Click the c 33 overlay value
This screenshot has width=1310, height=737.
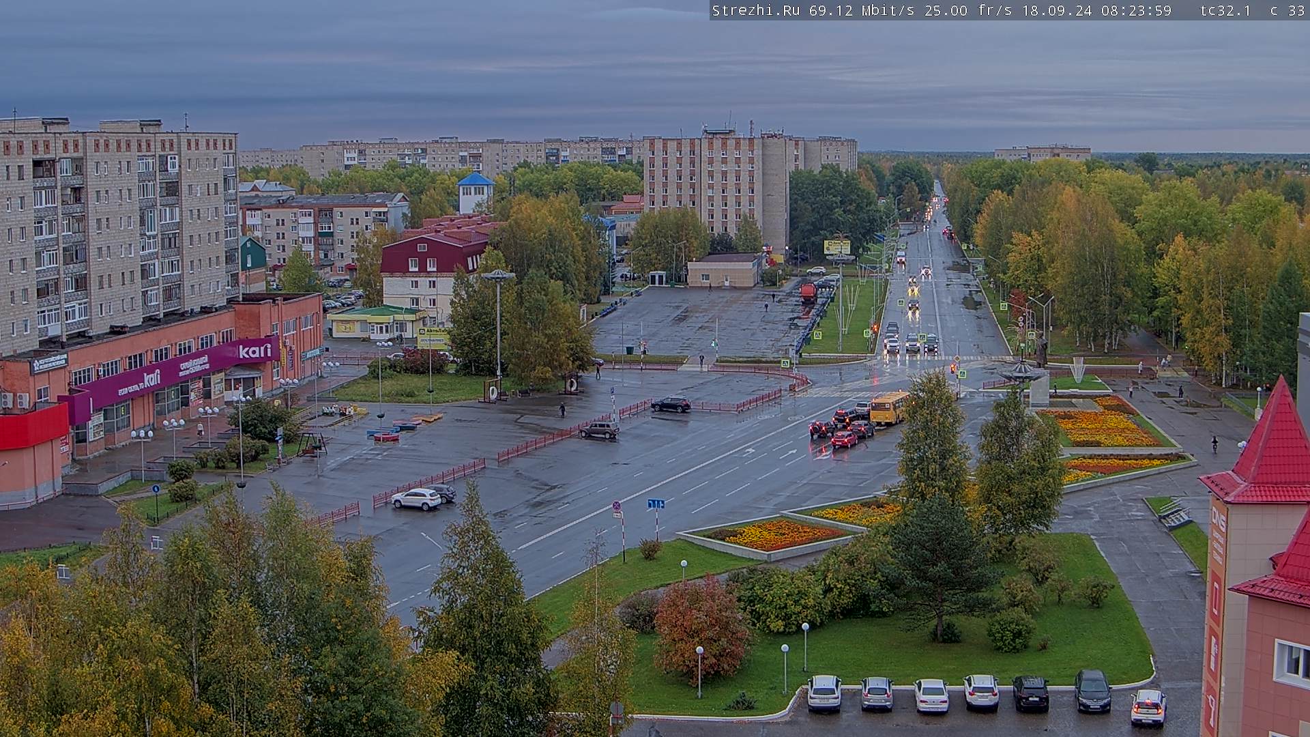click(1287, 10)
